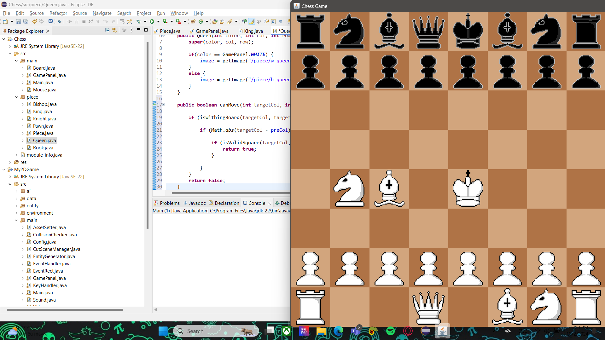Click the Package Explorer horizontal scrollbar
This screenshot has height=340, width=605.
[x=65, y=310]
